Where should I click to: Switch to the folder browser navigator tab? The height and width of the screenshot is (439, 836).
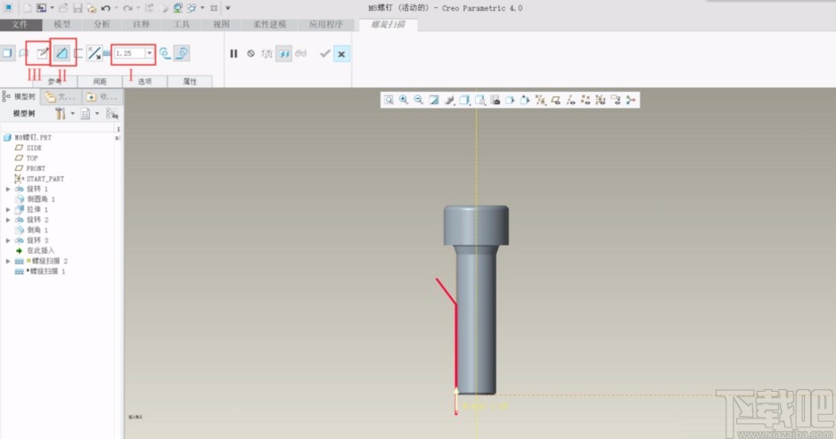point(61,96)
